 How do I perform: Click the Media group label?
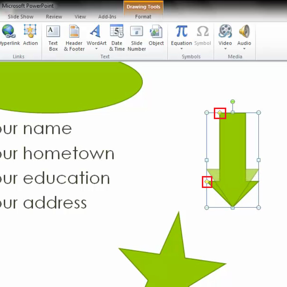(235, 56)
